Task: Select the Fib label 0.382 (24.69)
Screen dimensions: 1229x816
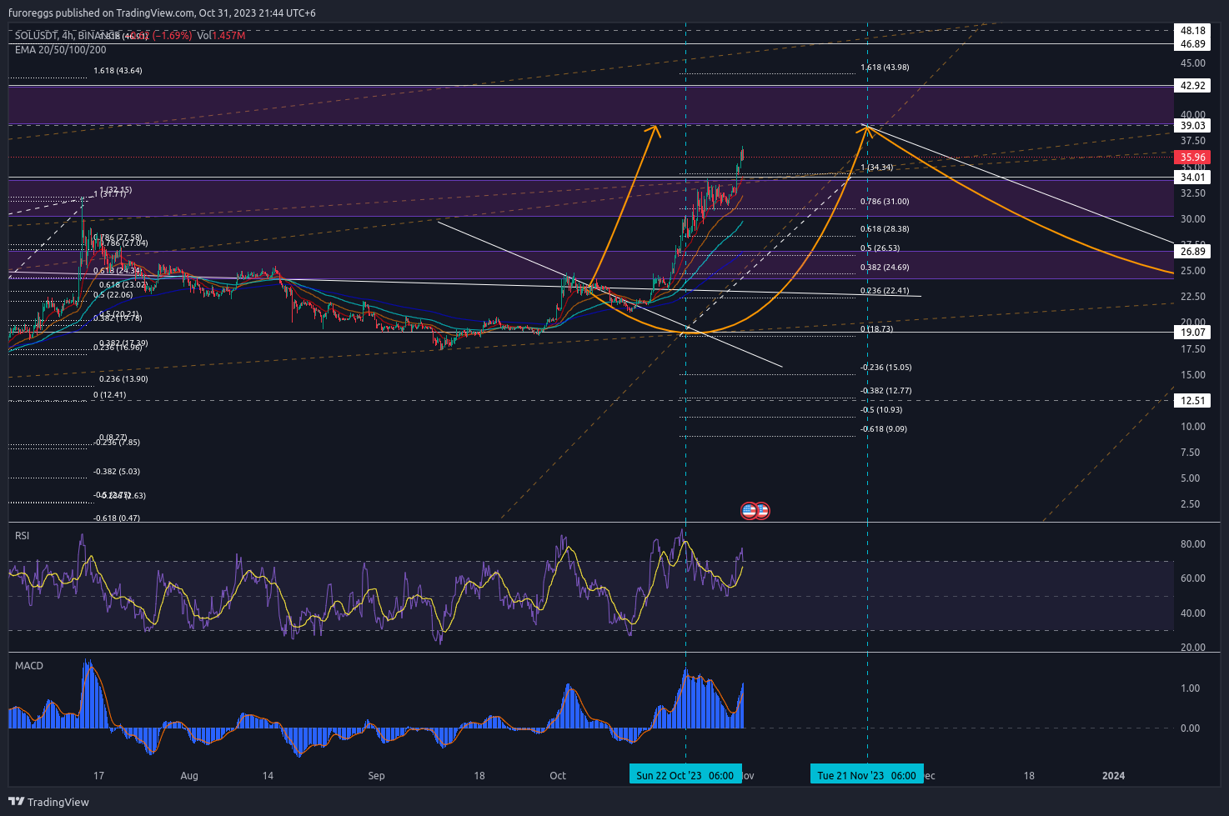Action: coord(885,268)
